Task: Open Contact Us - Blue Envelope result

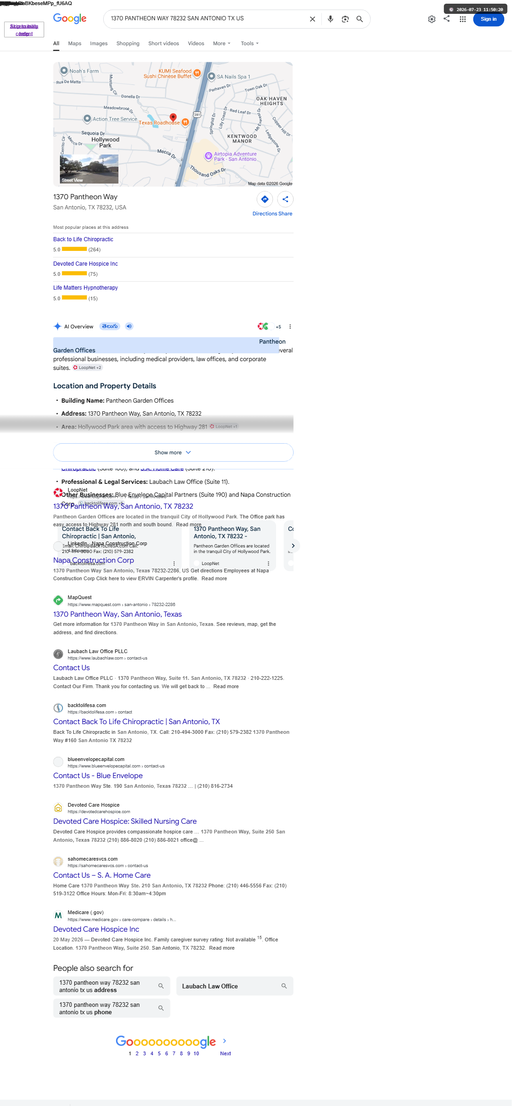Action: pyautogui.click(x=98, y=776)
